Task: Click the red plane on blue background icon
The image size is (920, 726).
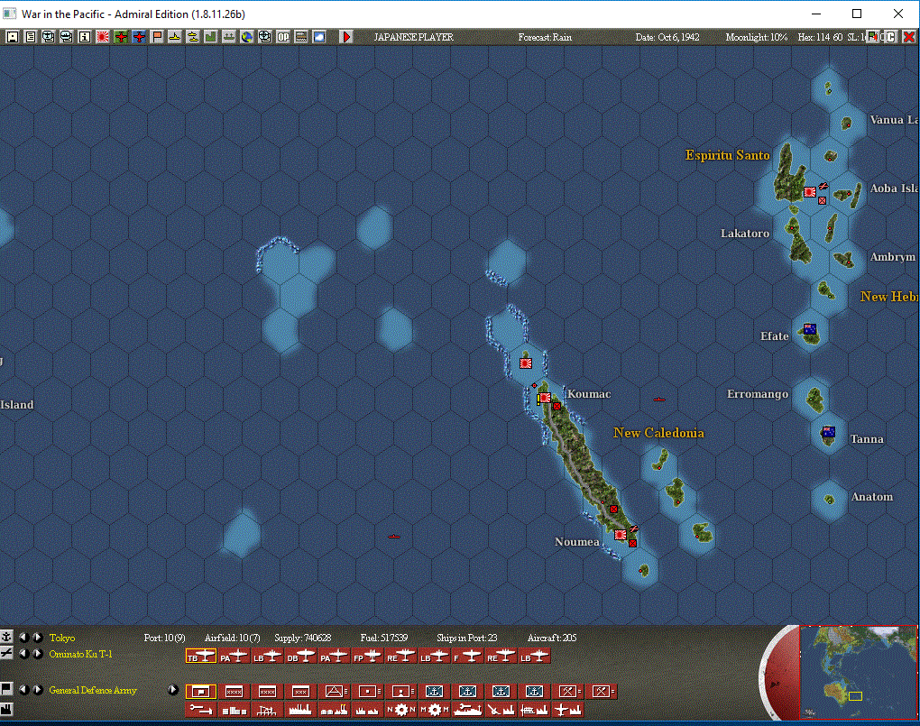Action: (x=139, y=37)
